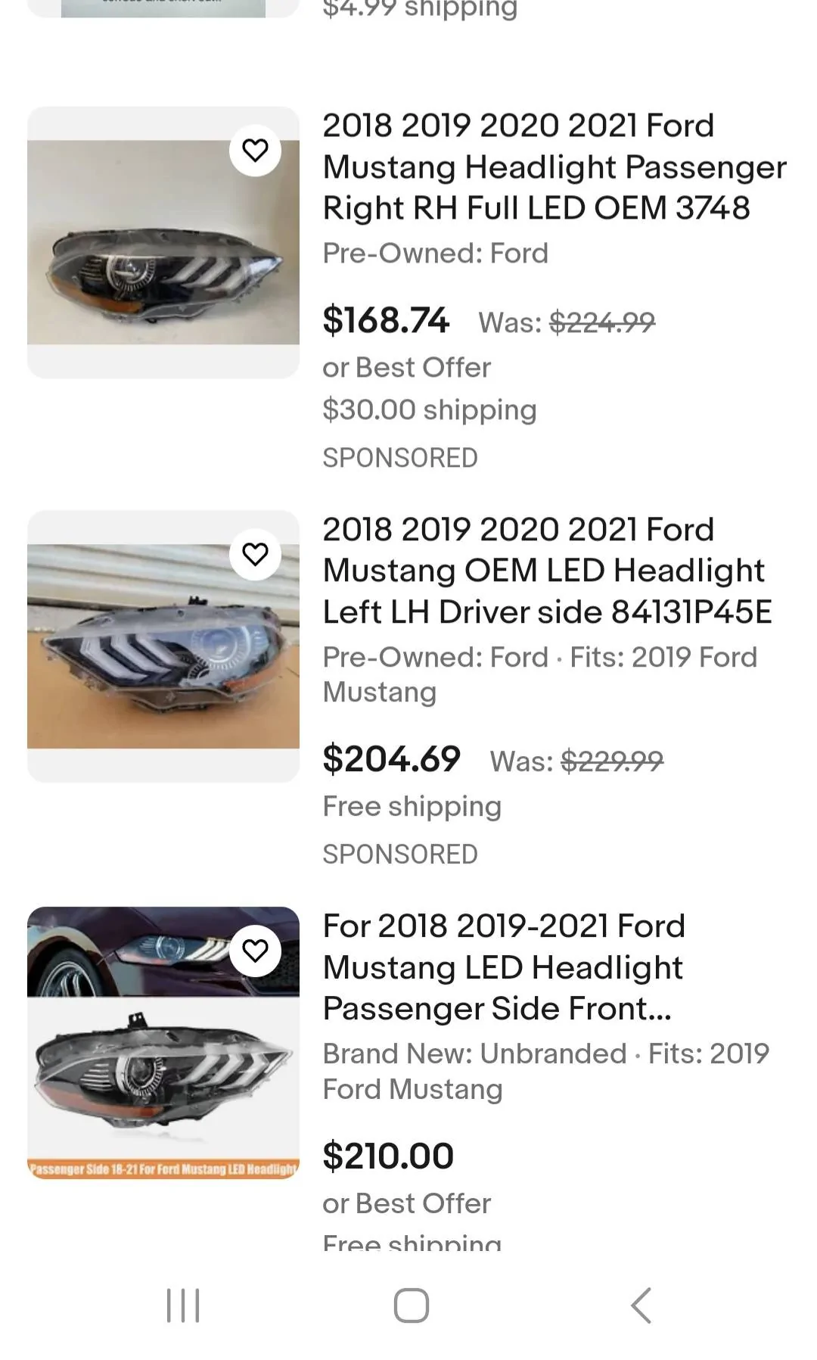Select the $168.74 price

(x=386, y=319)
